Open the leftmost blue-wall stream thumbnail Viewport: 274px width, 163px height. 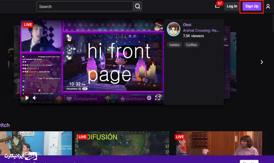click(36, 143)
